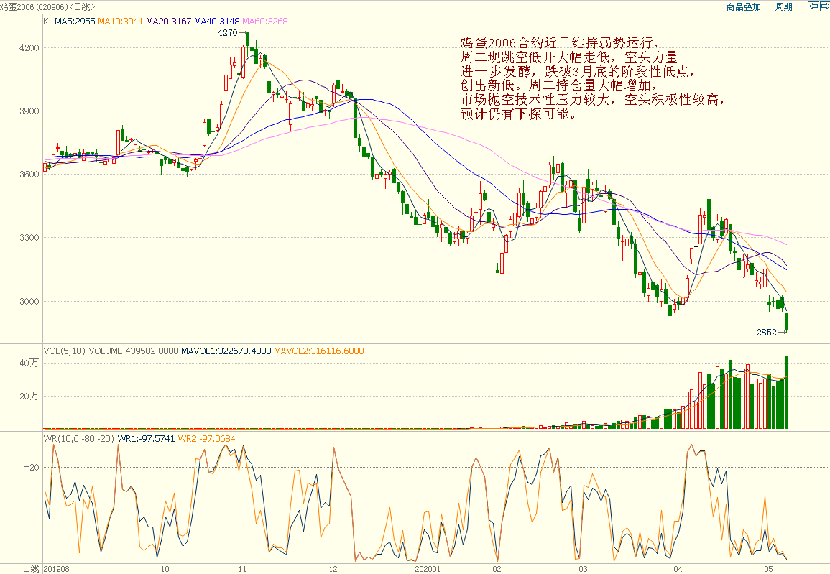This screenshot has width=830, height=574.
Task: Click the 日线 label at bottom left
Action: coord(31,569)
